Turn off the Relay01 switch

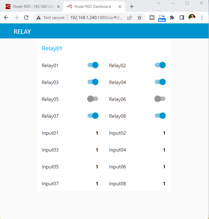(93, 65)
